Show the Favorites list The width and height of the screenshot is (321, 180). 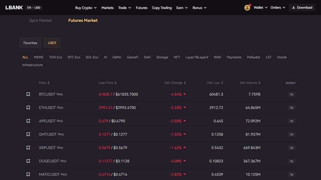click(x=30, y=43)
